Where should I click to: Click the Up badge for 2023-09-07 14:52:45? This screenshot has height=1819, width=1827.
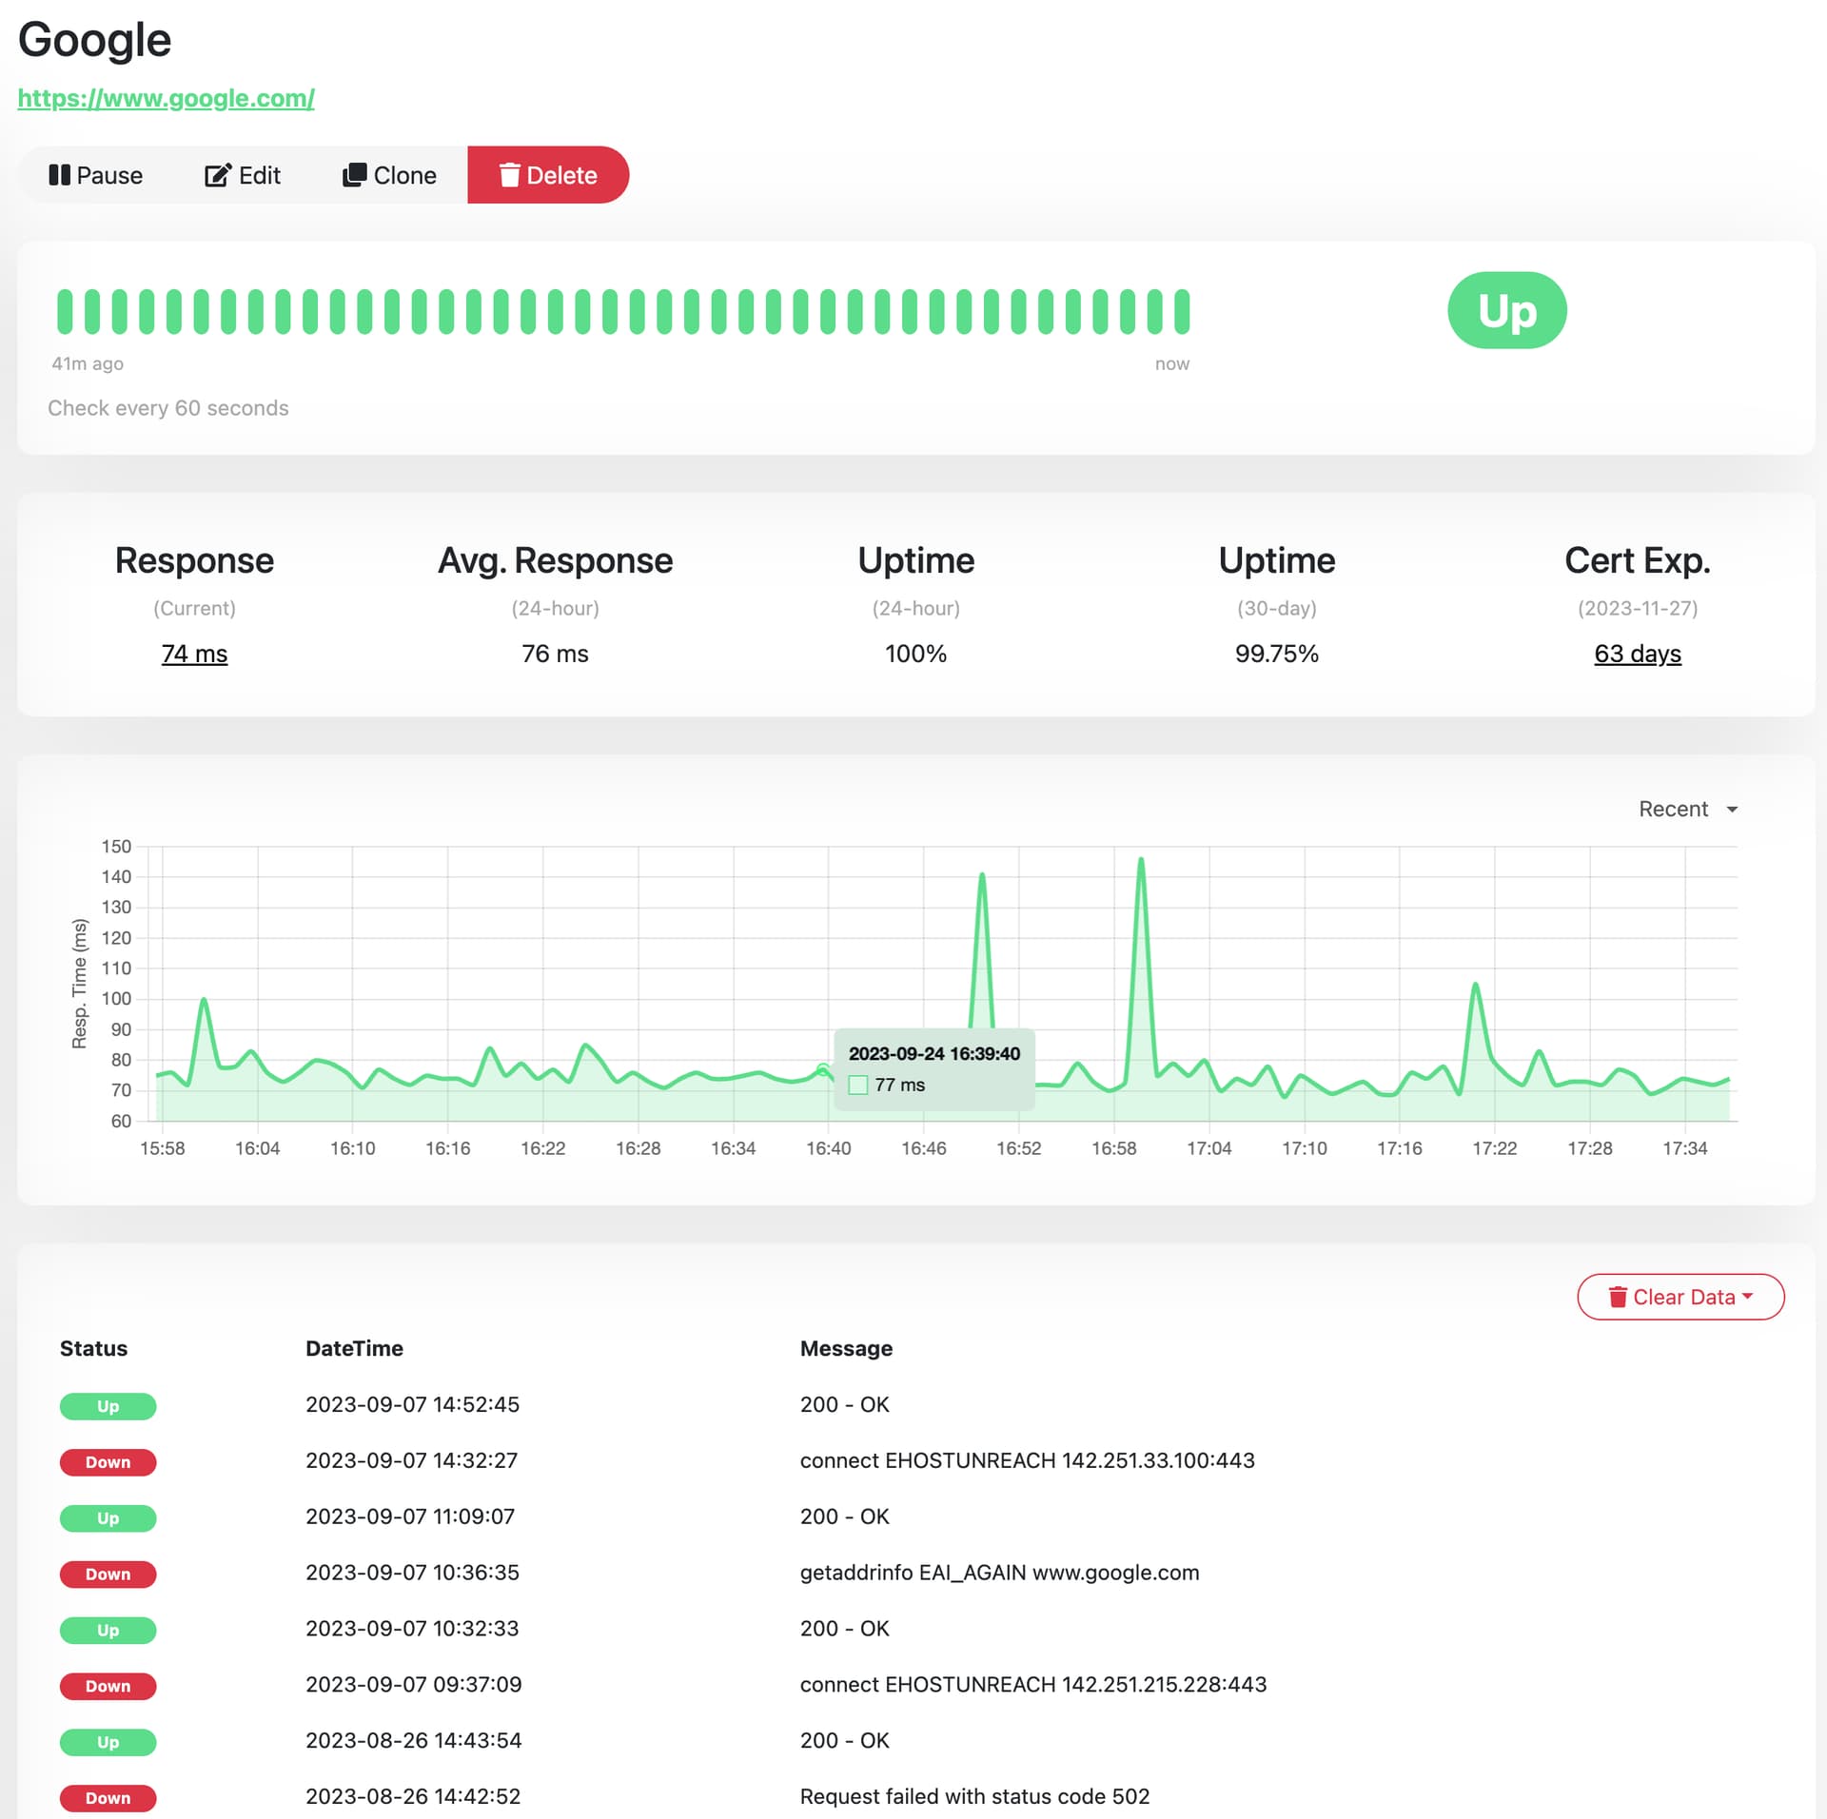tap(108, 1406)
